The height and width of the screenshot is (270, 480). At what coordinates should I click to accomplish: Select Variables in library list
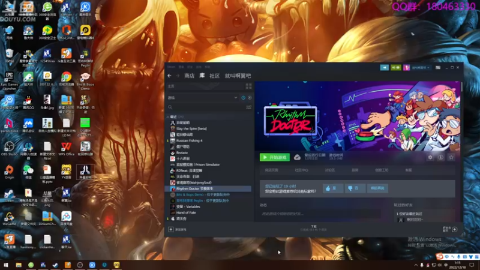pyautogui.click(x=188, y=206)
